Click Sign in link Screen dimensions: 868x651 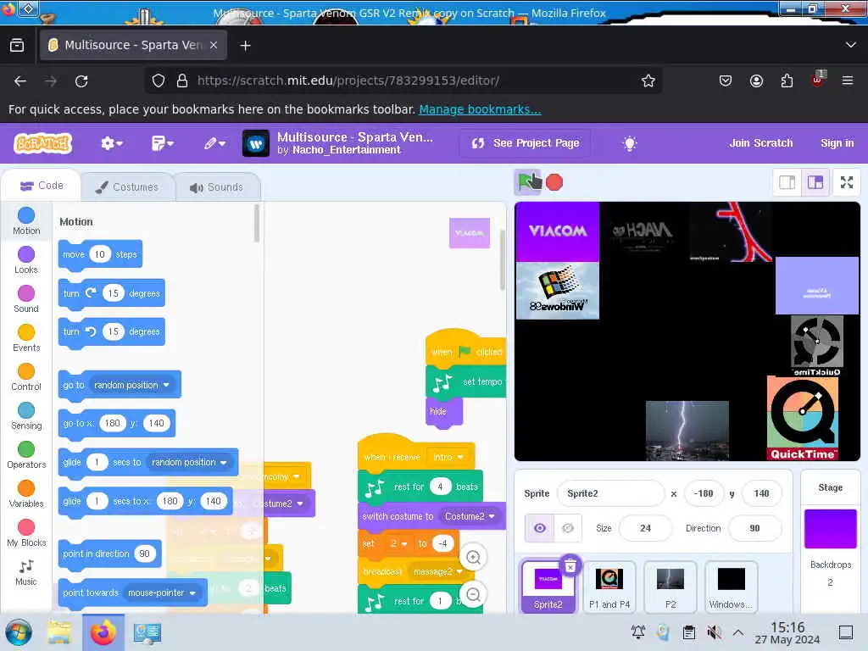click(x=837, y=142)
